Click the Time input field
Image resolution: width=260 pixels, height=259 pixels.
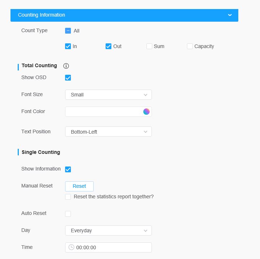click(112, 247)
